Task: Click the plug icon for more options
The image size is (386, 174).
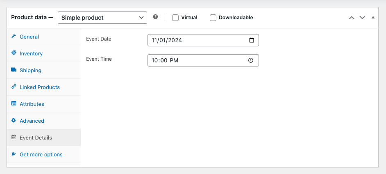Action: pos(14,154)
